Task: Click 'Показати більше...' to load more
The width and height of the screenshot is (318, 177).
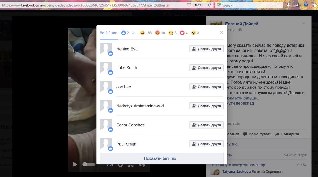Action: [161, 158]
